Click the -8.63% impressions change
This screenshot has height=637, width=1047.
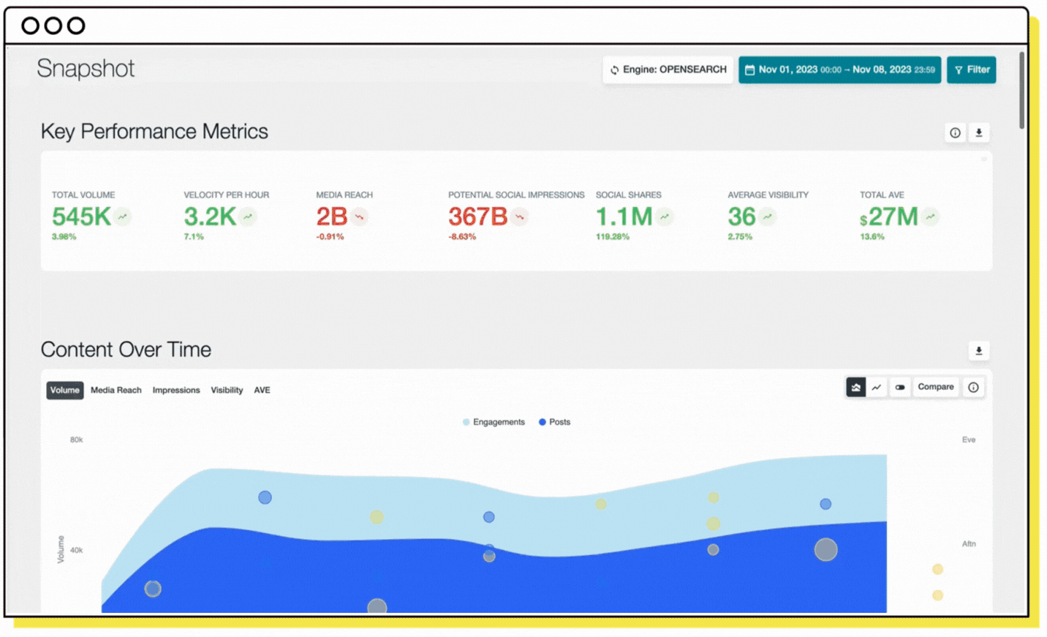(x=462, y=237)
